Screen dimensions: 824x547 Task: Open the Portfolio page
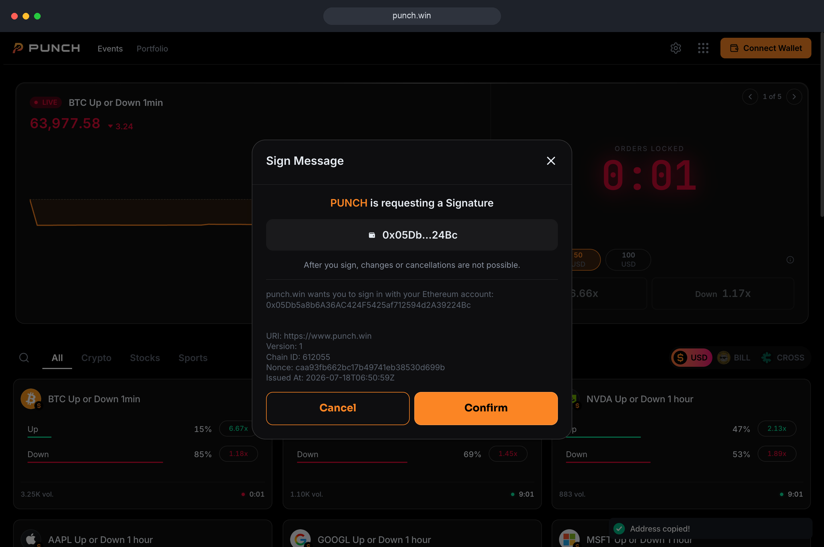click(152, 48)
